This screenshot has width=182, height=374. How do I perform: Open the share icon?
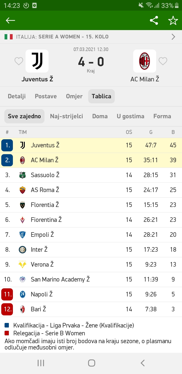(154, 20)
